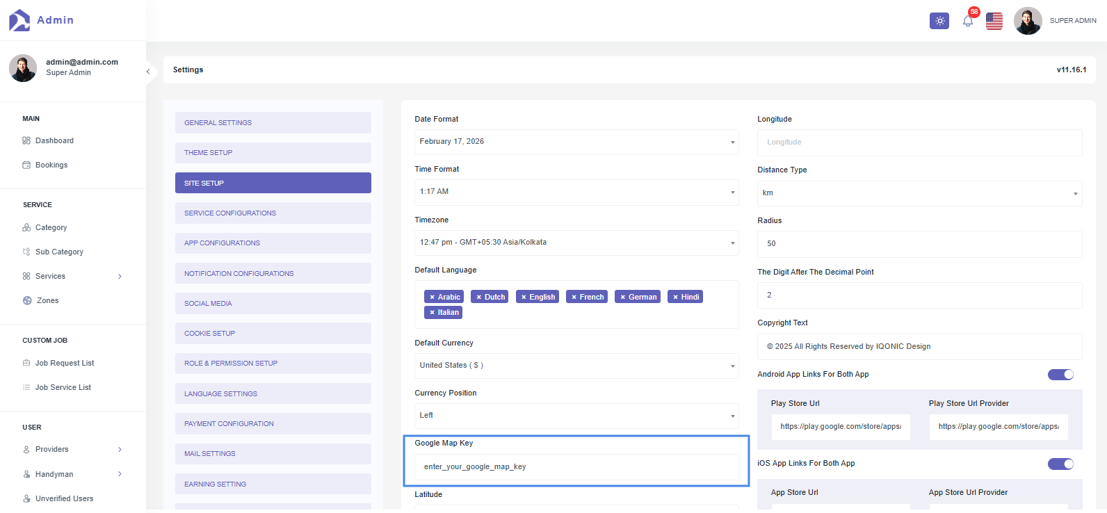Expand the Providers submenu
The width and height of the screenshot is (1107, 513).
point(120,450)
